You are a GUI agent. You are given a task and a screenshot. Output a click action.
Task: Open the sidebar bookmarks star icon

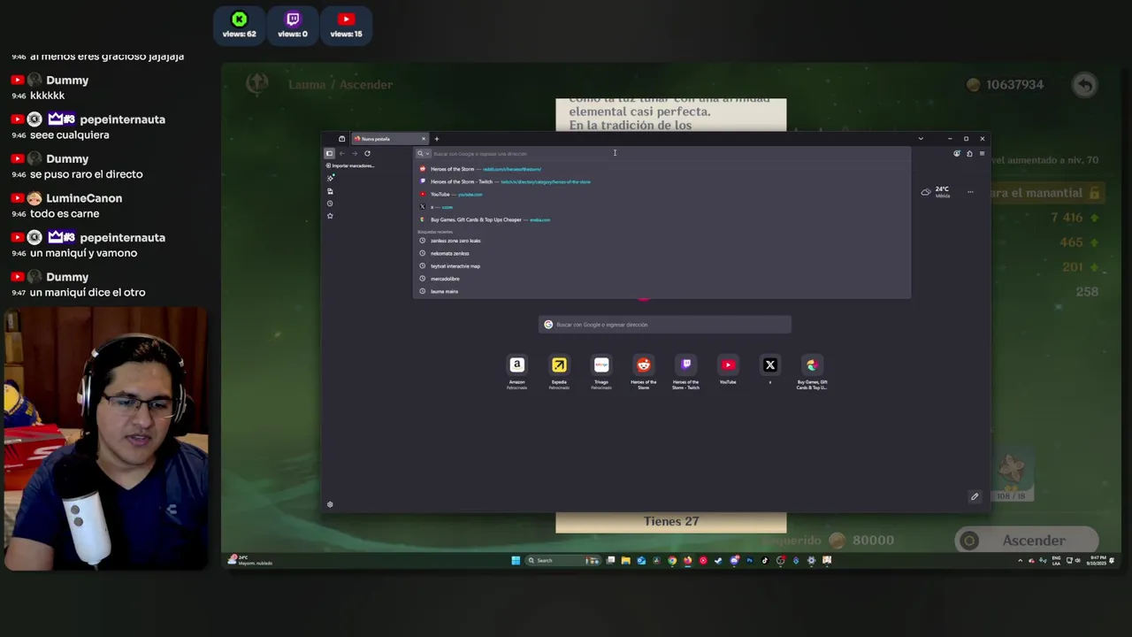coord(330,216)
